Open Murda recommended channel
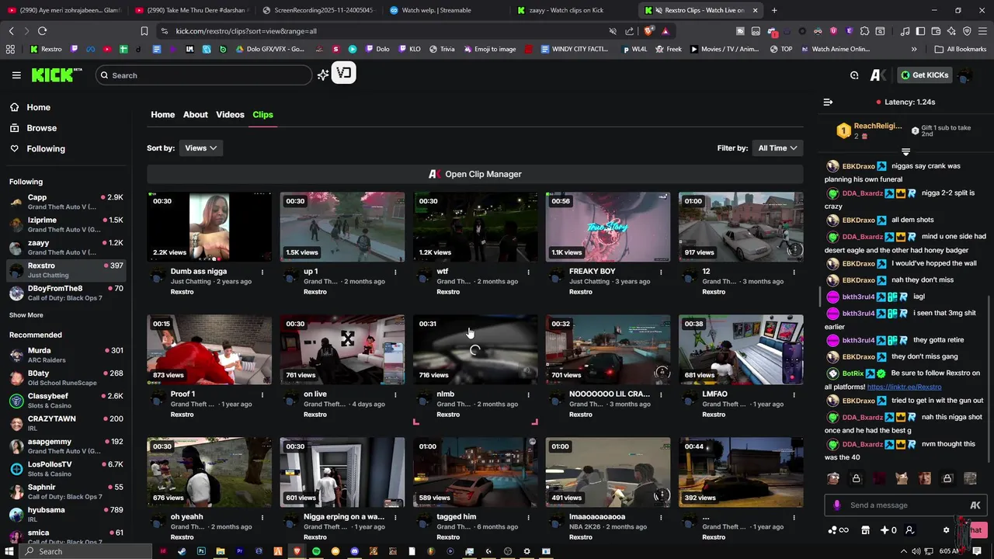Screen dimensions: 994x559 coord(66,355)
